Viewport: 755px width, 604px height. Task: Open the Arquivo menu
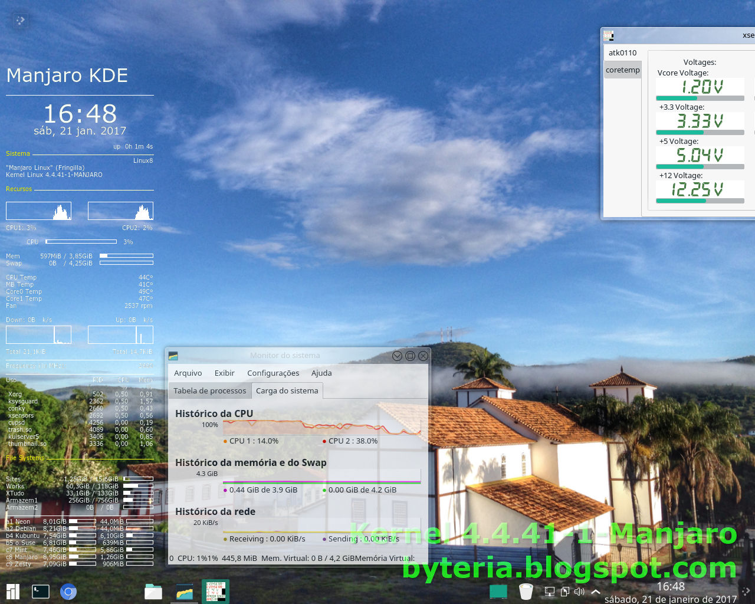tap(188, 373)
